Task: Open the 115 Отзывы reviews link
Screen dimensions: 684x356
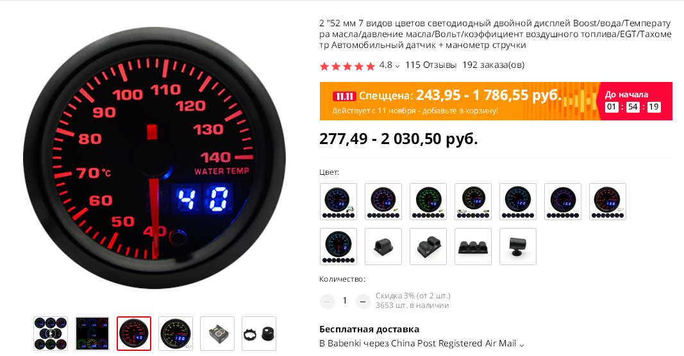Action: (431, 65)
